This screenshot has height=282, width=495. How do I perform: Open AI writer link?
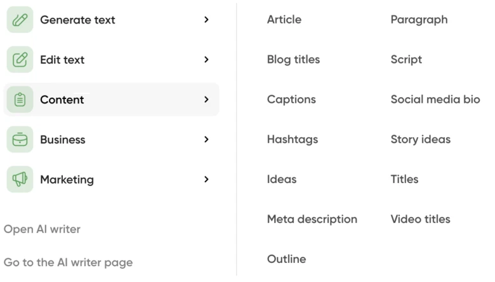[42, 229]
